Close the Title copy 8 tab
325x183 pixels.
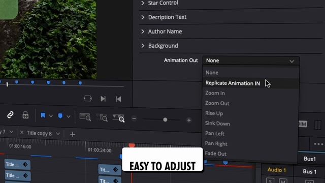pos(22,132)
